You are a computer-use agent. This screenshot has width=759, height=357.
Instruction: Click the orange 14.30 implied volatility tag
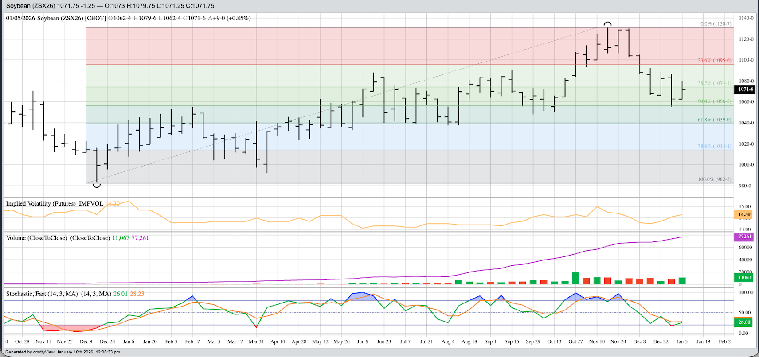tap(744, 214)
